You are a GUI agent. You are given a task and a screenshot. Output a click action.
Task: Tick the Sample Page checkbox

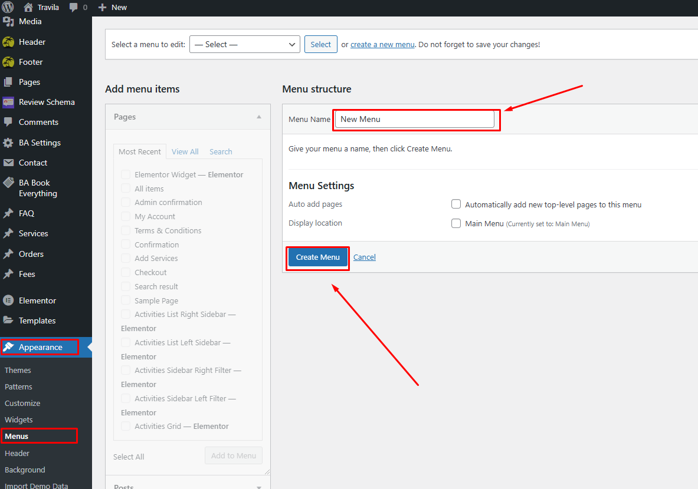pos(126,300)
